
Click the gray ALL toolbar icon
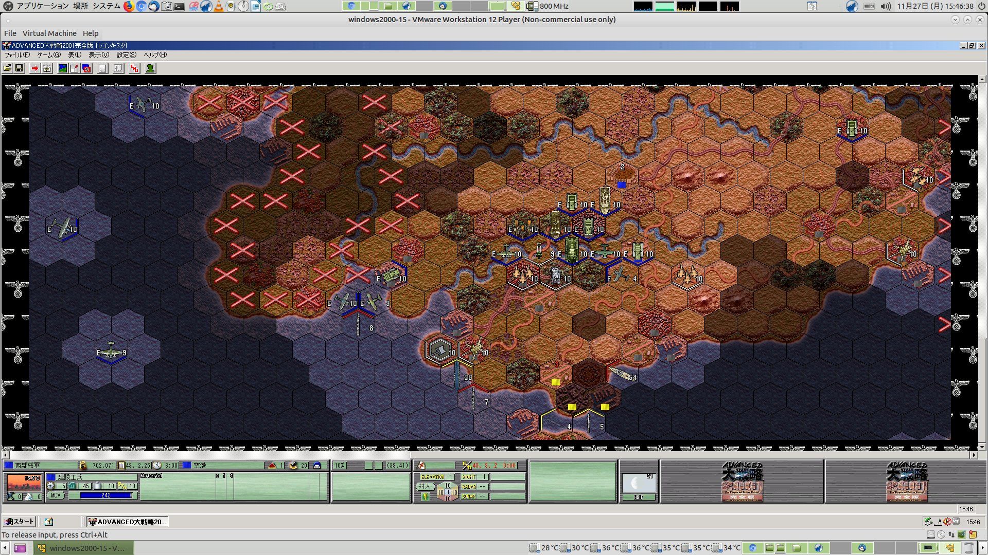[118, 68]
